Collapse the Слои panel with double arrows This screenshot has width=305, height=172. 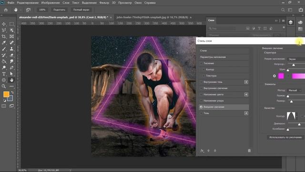[x=276, y=21]
